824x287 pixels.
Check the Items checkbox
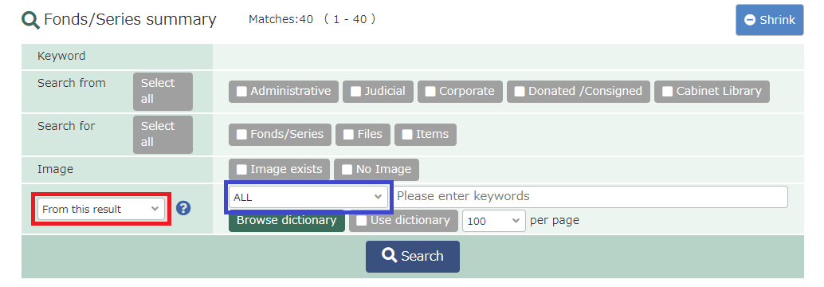tap(407, 135)
